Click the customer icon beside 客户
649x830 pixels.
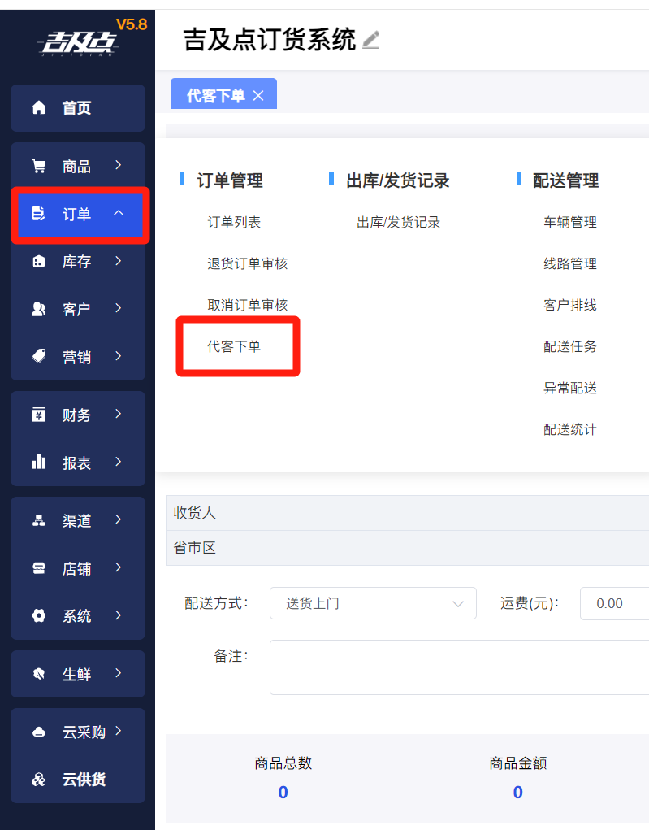point(38,309)
